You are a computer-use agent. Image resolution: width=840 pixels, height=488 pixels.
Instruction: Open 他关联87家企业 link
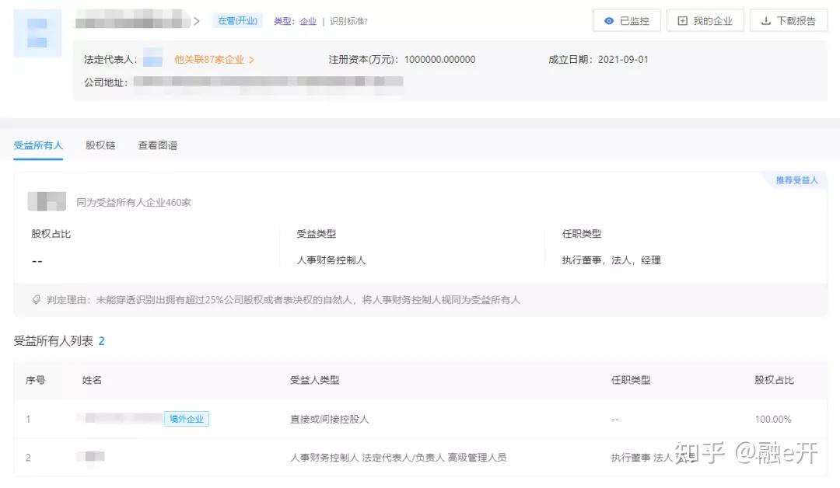[x=209, y=59]
